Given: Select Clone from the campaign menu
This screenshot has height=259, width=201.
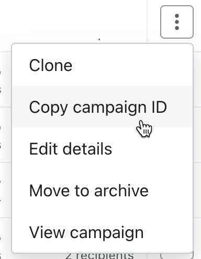Looking at the screenshot, I should click(x=103, y=65).
